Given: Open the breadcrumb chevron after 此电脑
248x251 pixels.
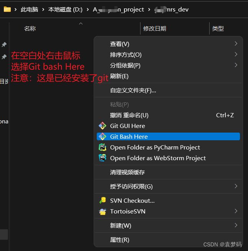Looking at the screenshot, I should point(43,10).
